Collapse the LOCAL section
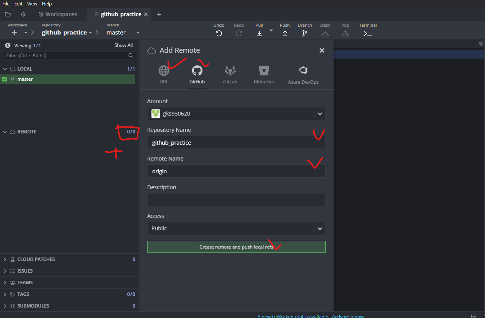 click(x=5, y=69)
